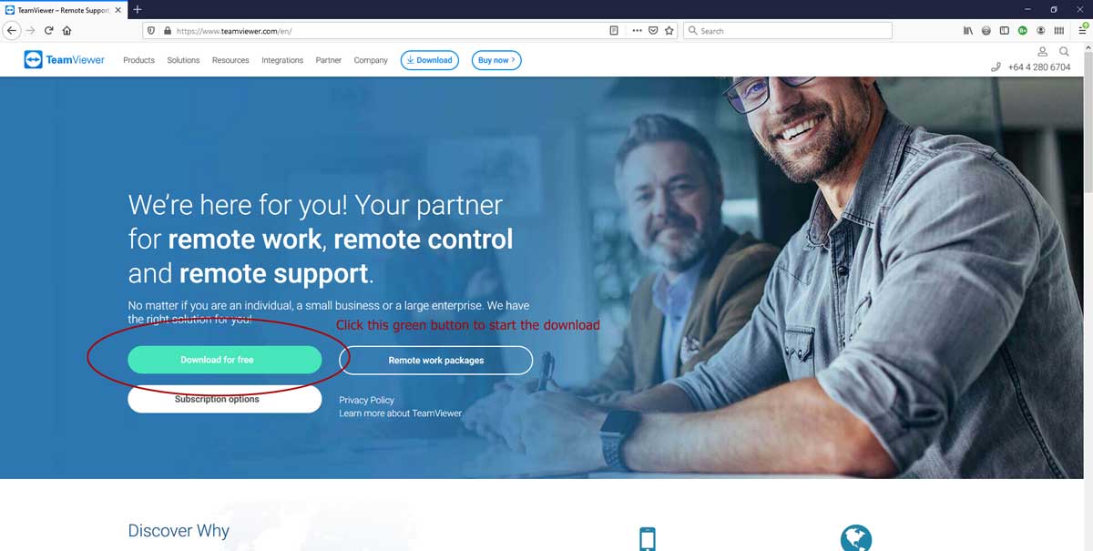This screenshot has width=1093, height=551.
Task: Open the Privacy Policy link
Action: coord(366,400)
